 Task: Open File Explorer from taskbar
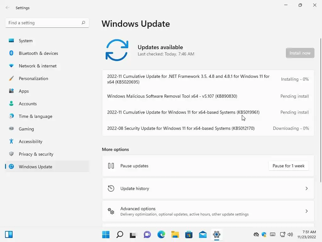(175, 234)
